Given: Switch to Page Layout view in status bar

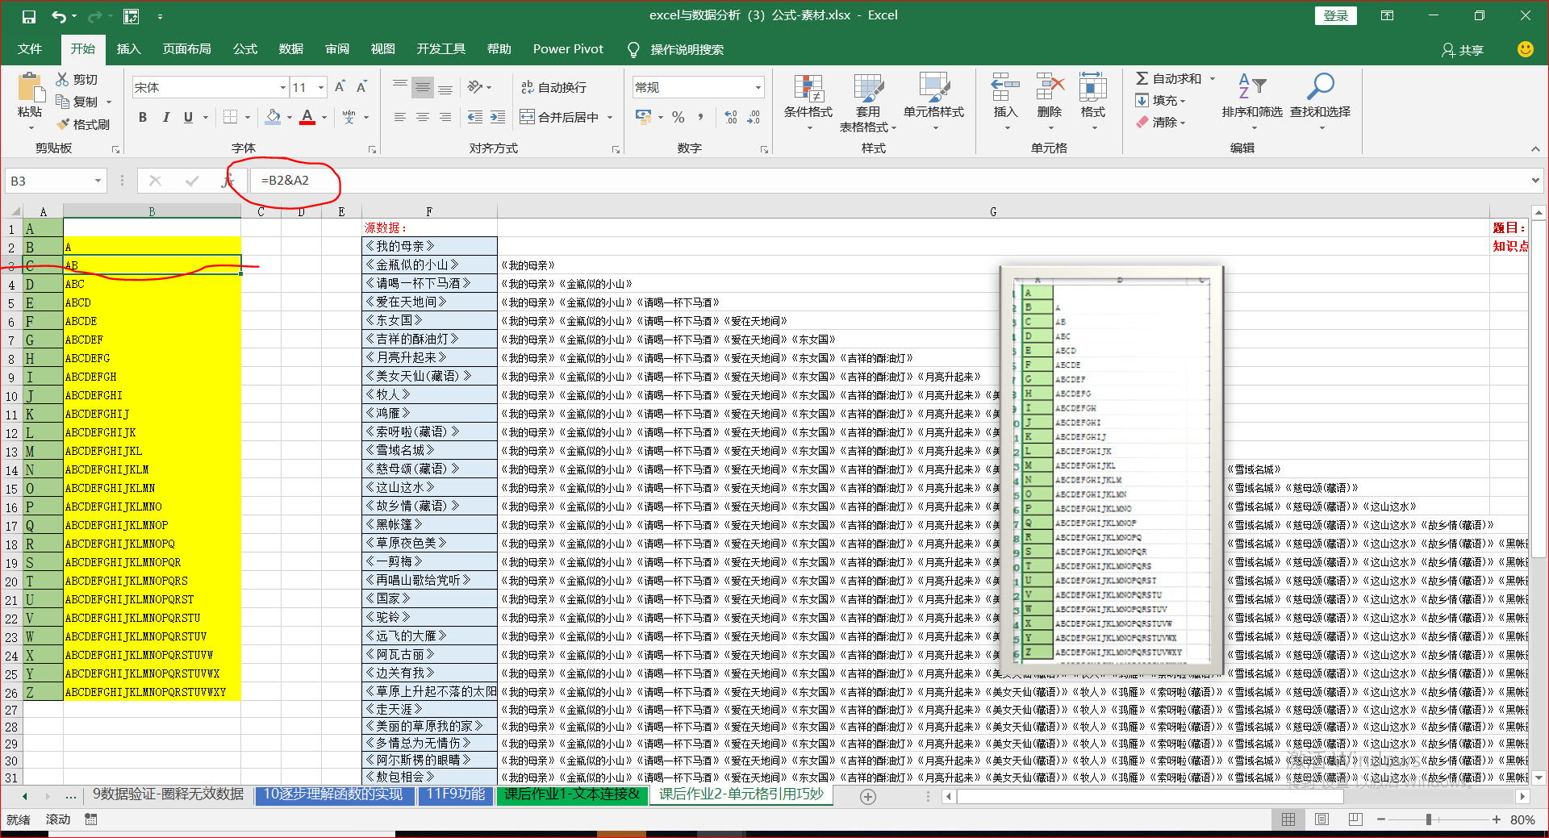Looking at the screenshot, I should click(x=1321, y=819).
